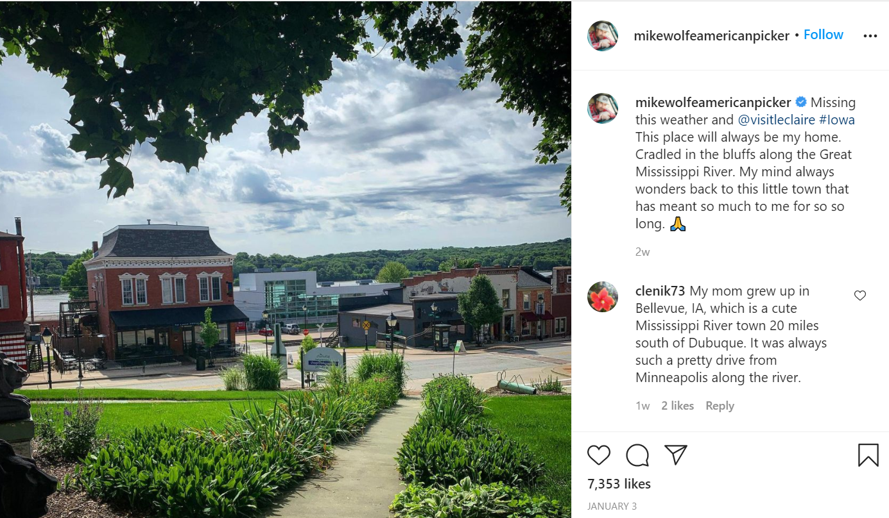Open the JANUARY 3 post date link
The width and height of the screenshot is (889, 518).
coord(612,506)
